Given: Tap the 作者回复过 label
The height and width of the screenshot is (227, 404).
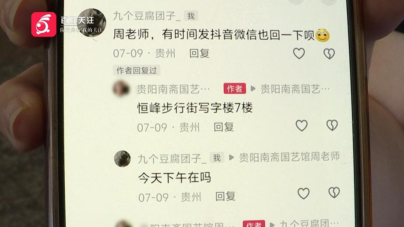Looking at the screenshot, I should (137, 70).
